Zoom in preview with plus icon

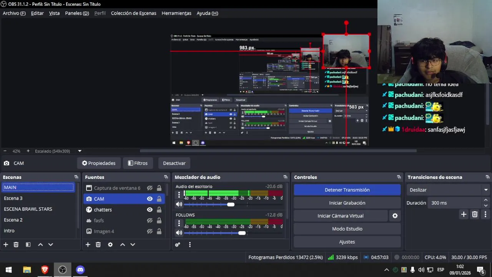(28, 151)
